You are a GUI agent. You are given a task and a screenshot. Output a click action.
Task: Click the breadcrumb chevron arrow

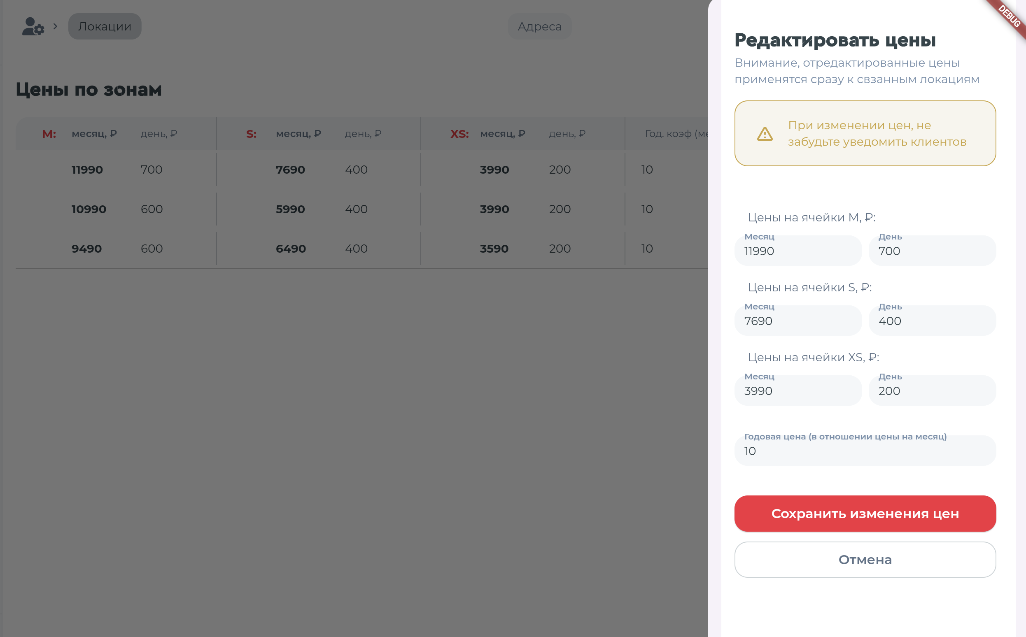pyautogui.click(x=55, y=26)
